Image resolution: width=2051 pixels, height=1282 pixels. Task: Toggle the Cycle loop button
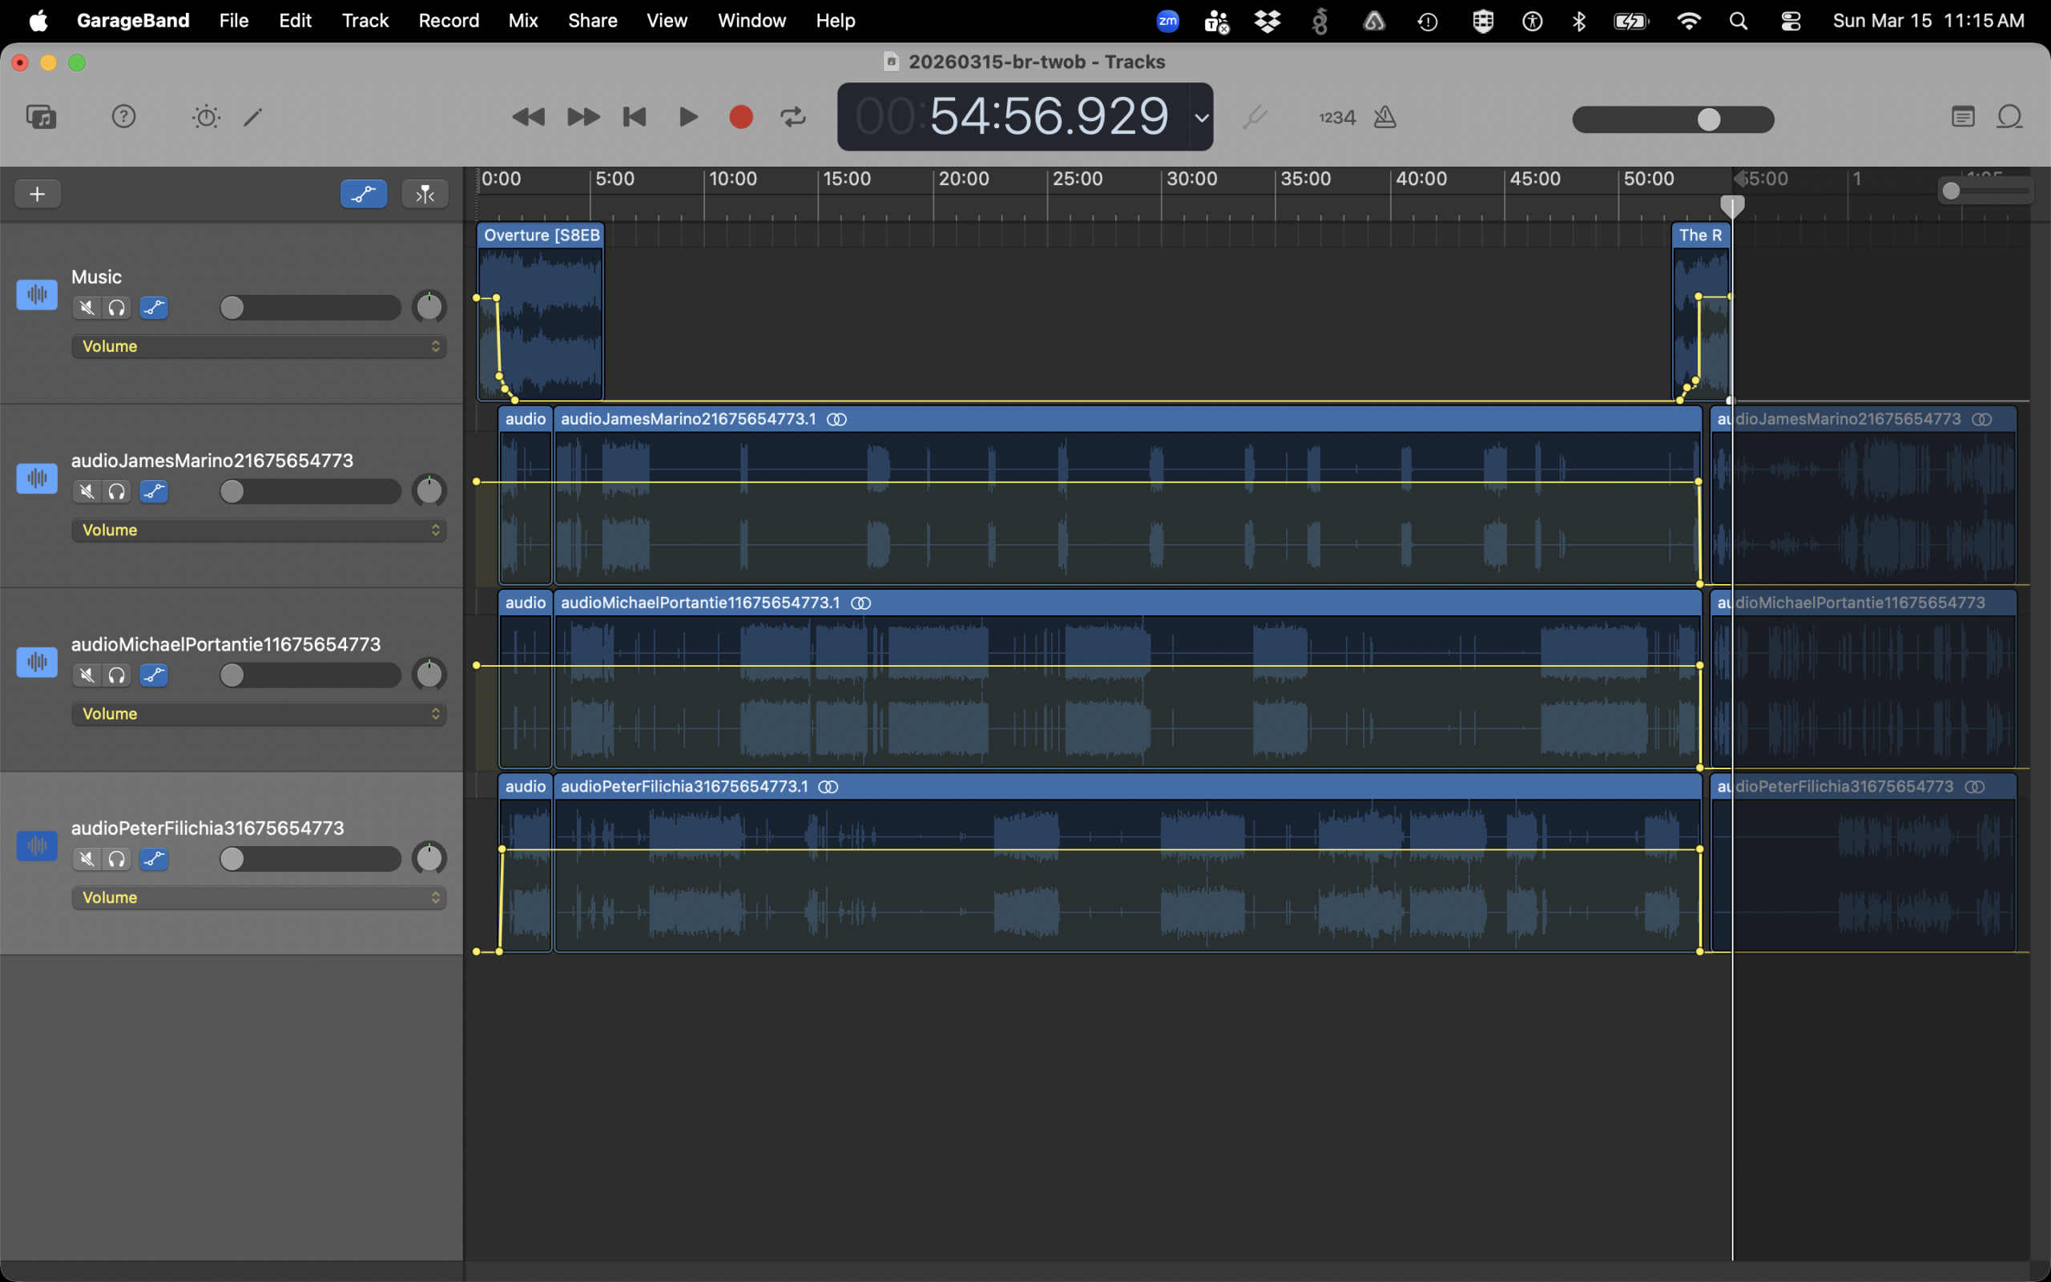pyautogui.click(x=792, y=117)
